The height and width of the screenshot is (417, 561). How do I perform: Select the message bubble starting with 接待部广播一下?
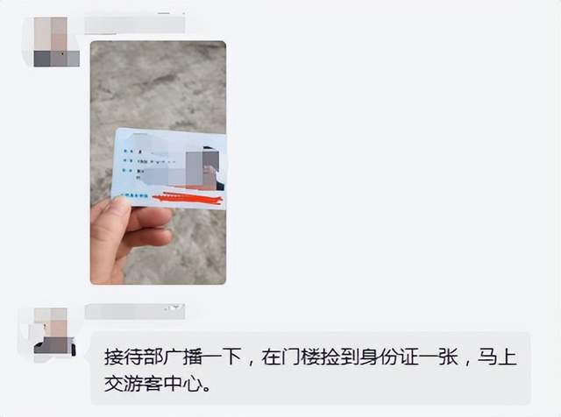point(310,369)
